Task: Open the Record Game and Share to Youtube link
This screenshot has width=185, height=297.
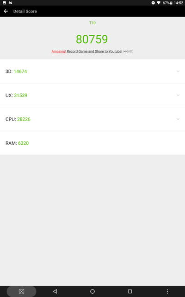Action: [94, 52]
